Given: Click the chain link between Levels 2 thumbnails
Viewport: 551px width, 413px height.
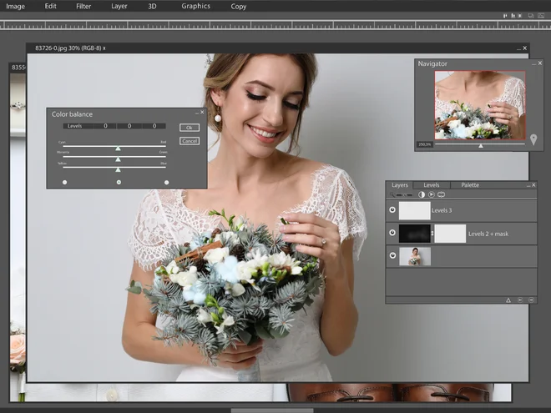Looking at the screenshot, I should [432, 234].
